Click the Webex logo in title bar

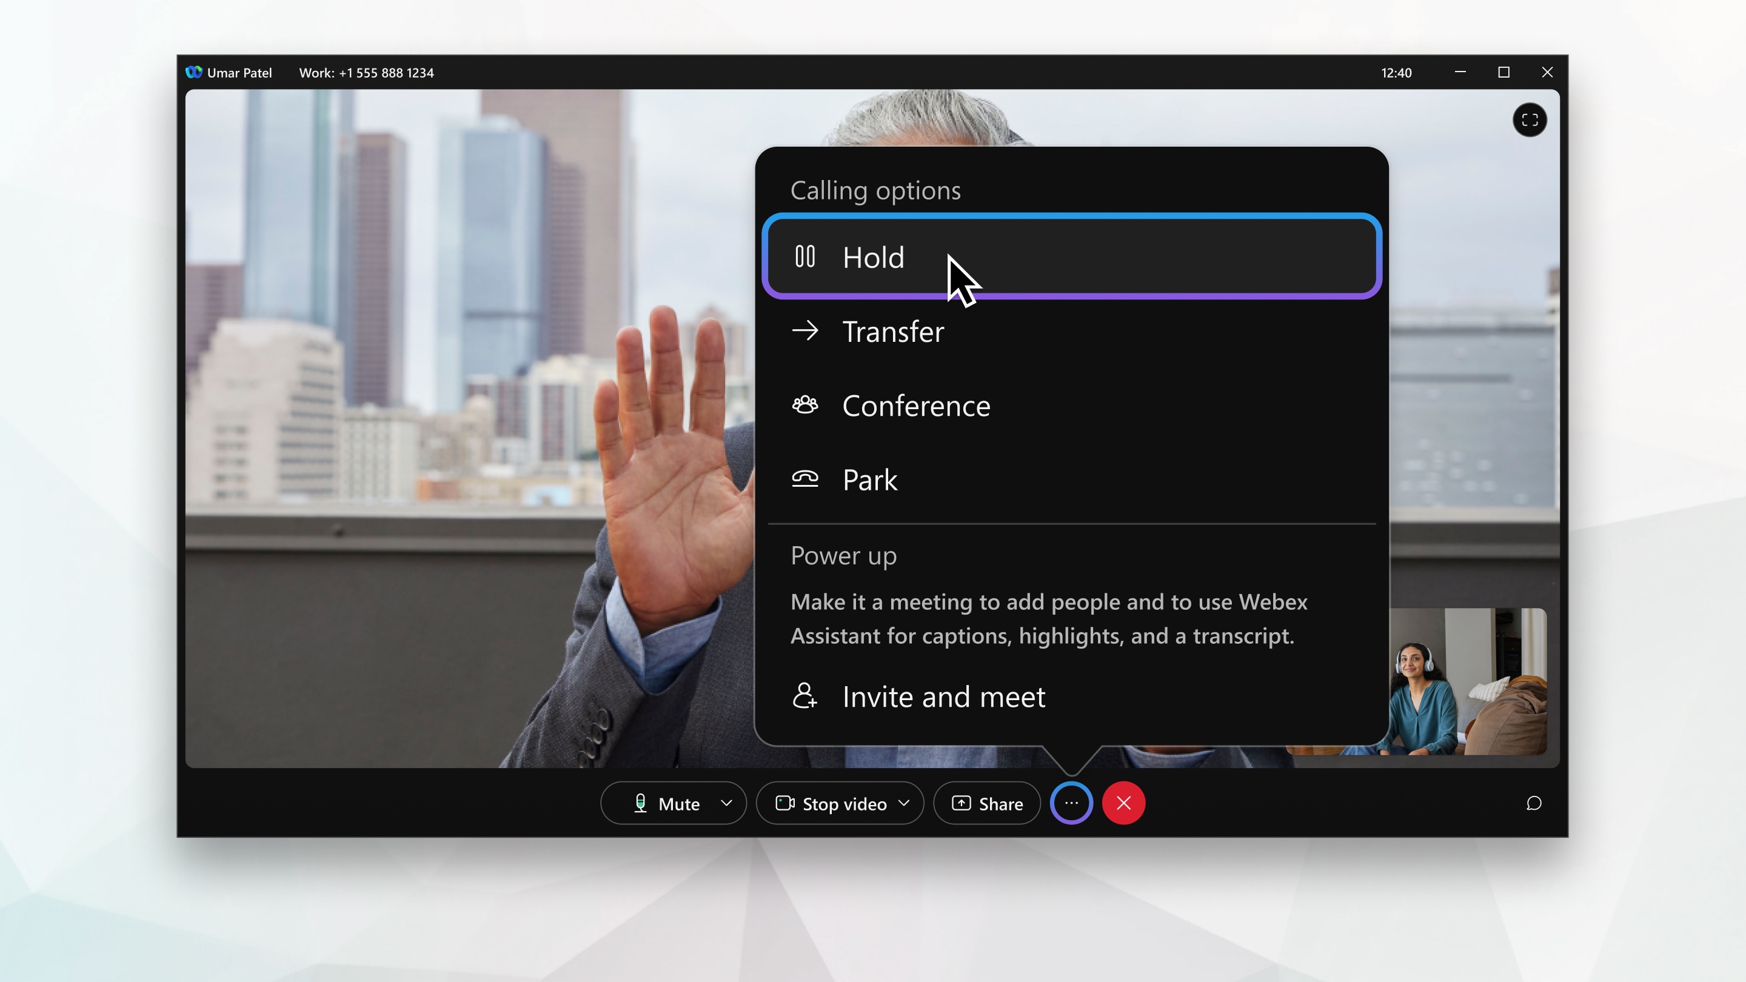[194, 72]
